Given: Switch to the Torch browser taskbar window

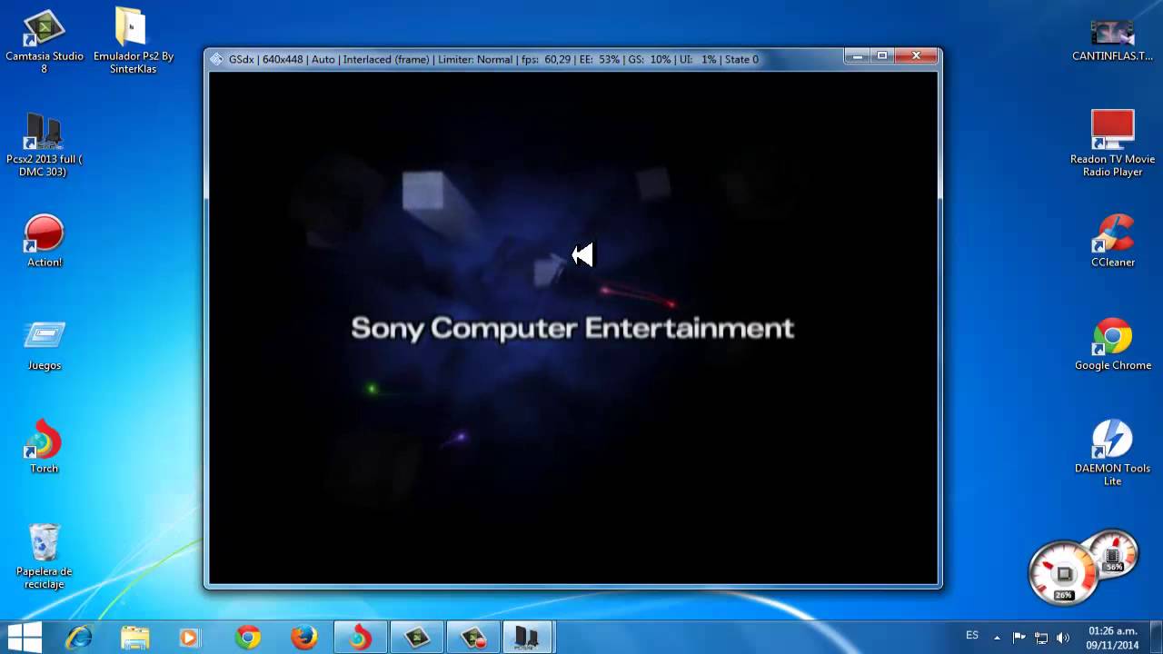Looking at the screenshot, I should pyautogui.click(x=360, y=638).
